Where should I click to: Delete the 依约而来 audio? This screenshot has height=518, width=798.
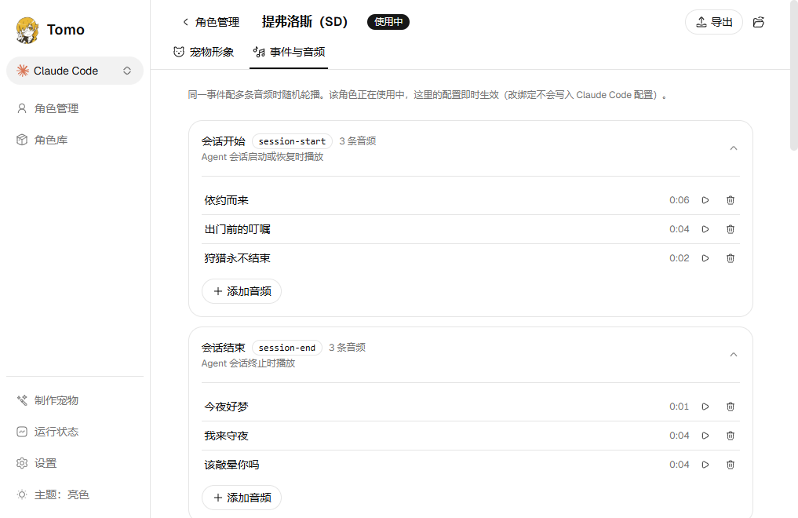tap(731, 200)
